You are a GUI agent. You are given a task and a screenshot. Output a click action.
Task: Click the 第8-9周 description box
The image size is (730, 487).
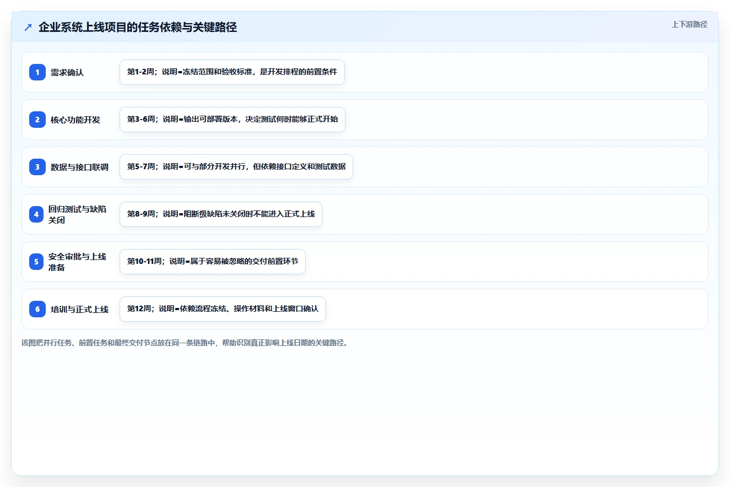coord(221,214)
